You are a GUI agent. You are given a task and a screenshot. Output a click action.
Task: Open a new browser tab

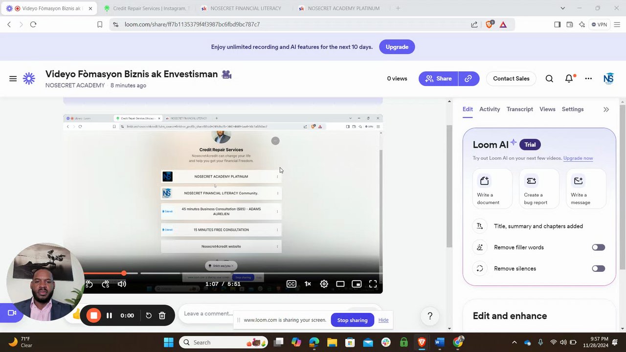click(398, 8)
